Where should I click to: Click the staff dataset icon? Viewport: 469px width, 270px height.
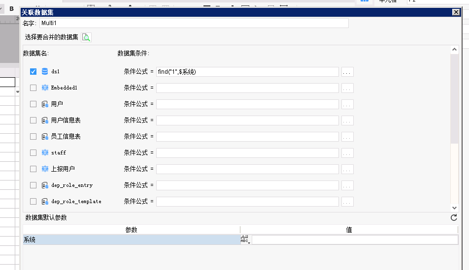pos(45,153)
